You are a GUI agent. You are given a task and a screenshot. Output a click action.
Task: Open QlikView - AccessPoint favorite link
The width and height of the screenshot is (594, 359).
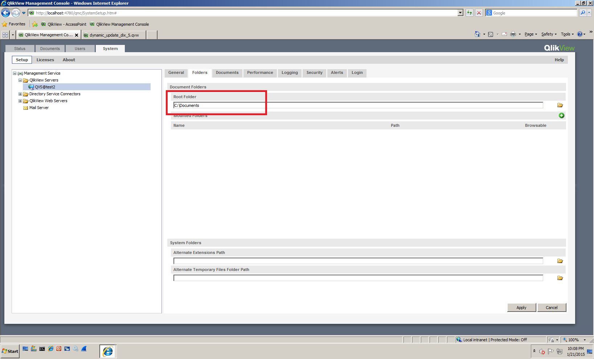point(64,24)
